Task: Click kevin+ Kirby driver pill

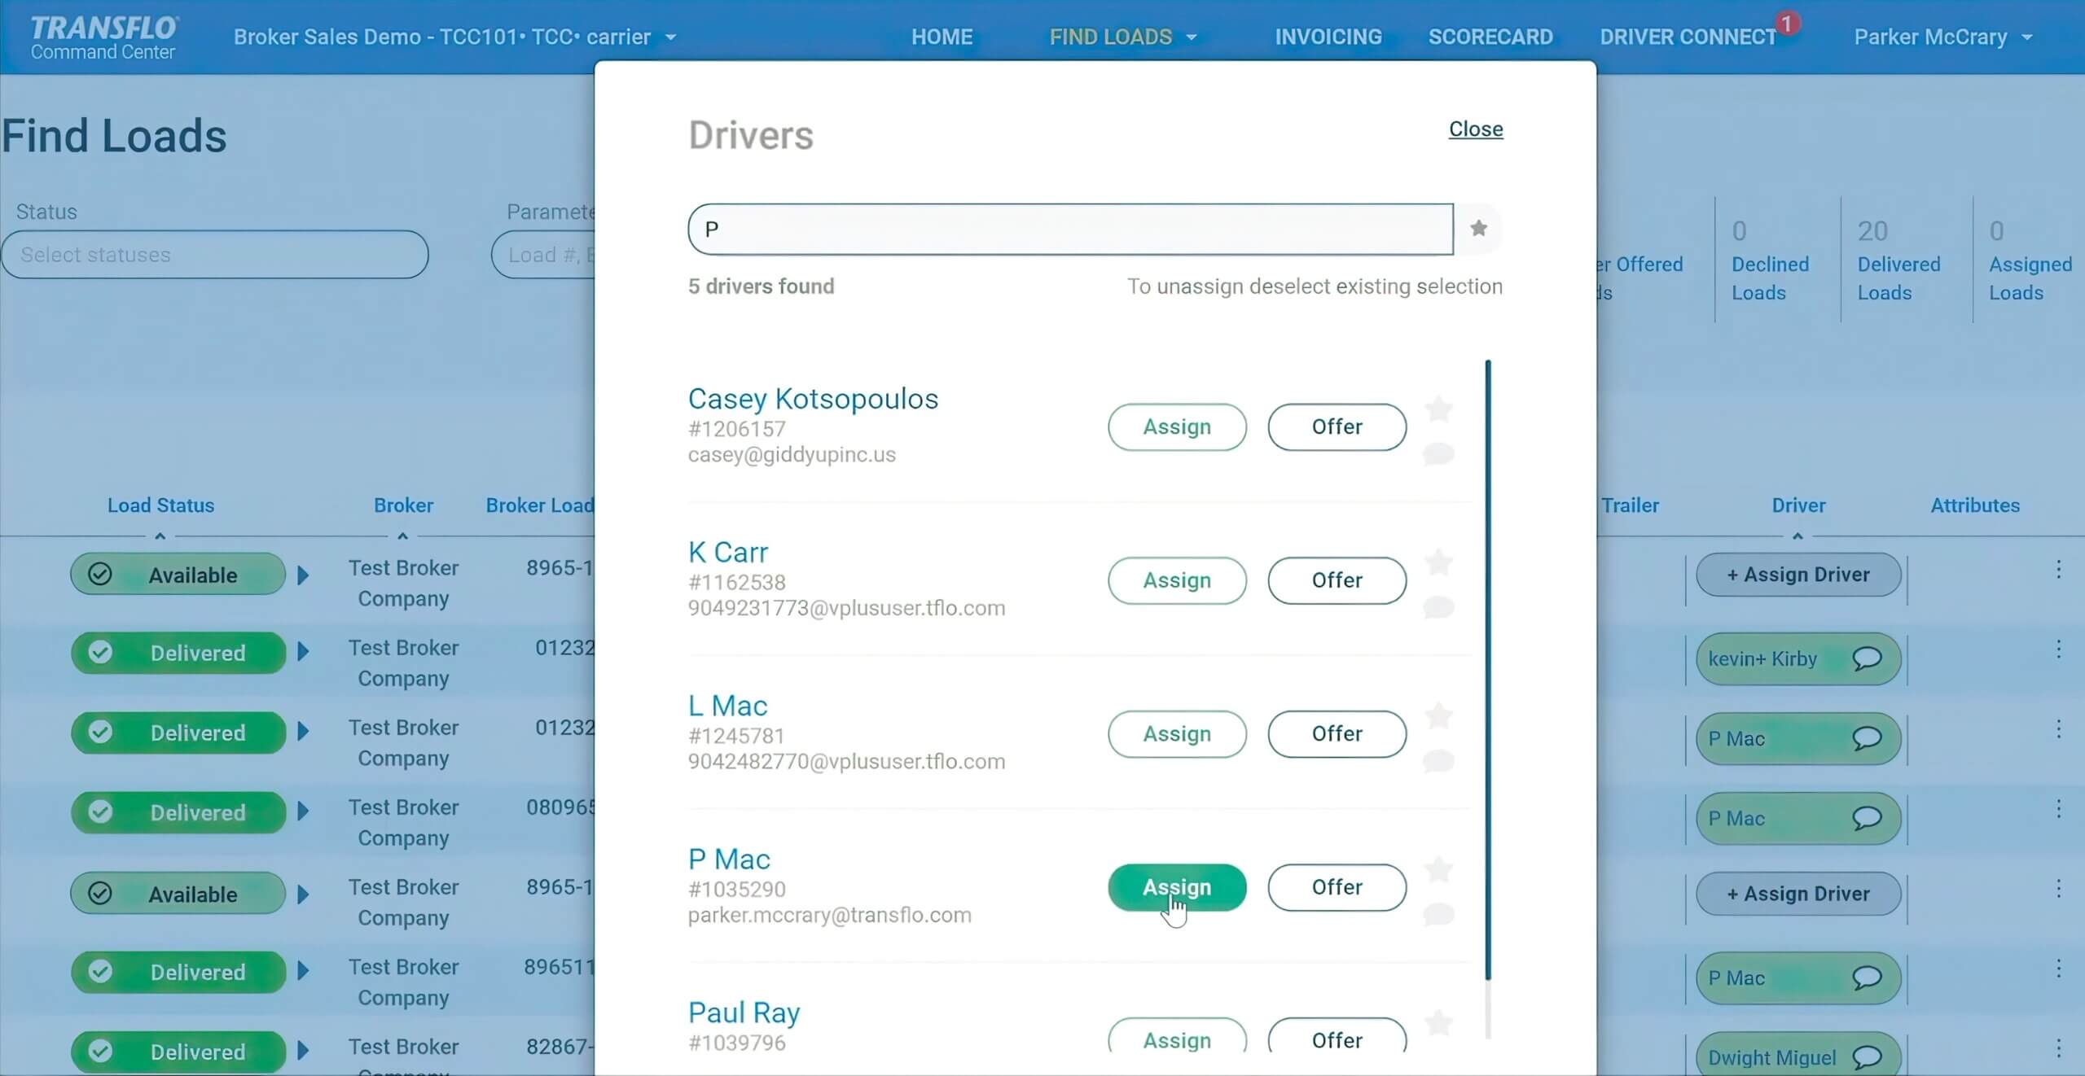Action: click(1798, 658)
